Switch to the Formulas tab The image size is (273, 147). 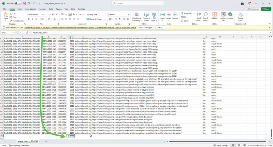[x=42, y=9]
